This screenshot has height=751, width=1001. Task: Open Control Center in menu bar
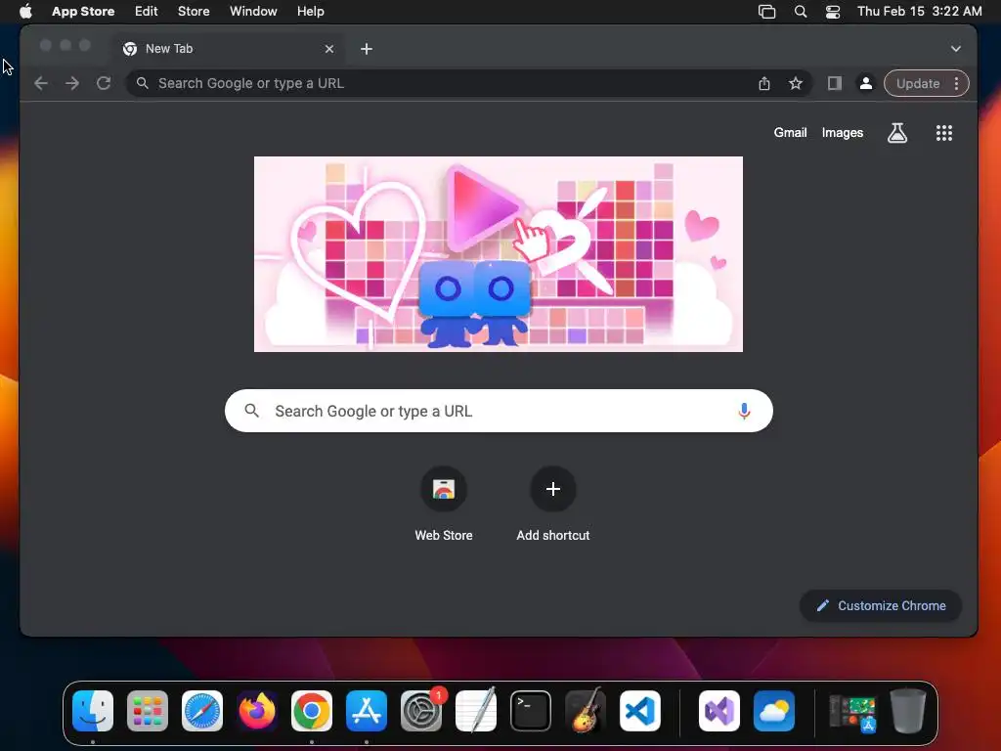[x=833, y=12]
